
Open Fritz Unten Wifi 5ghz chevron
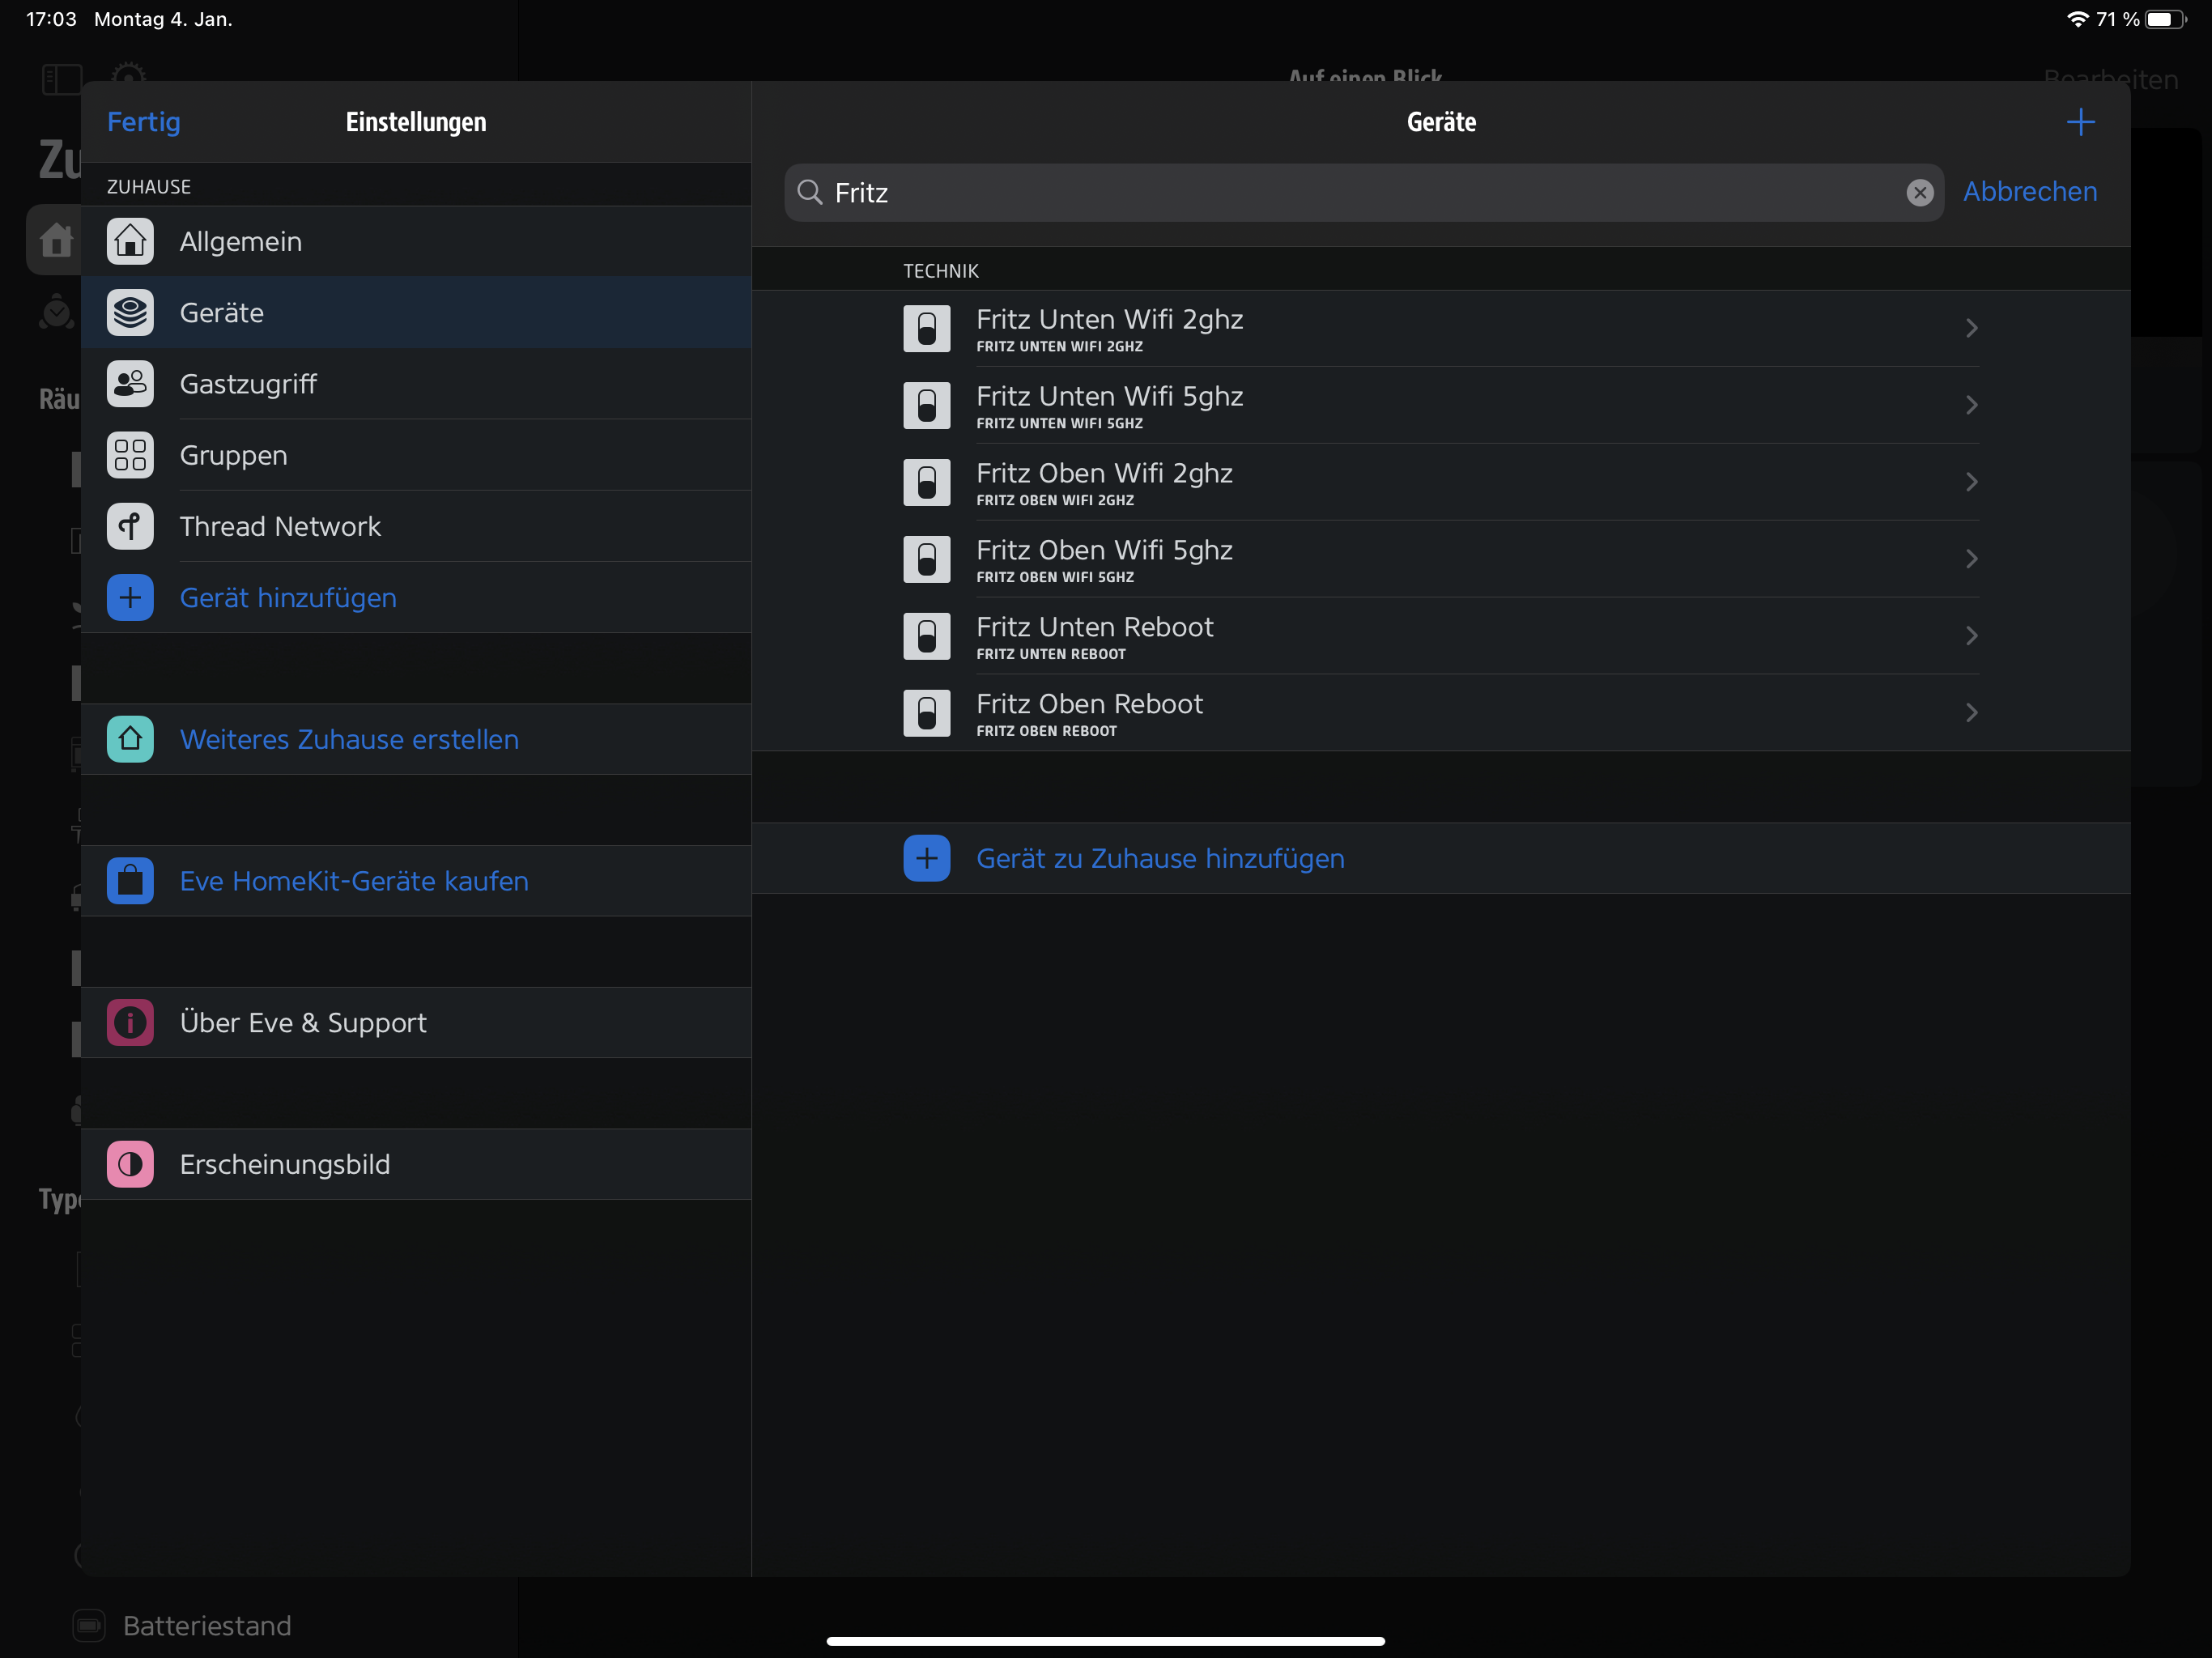point(1970,405)
